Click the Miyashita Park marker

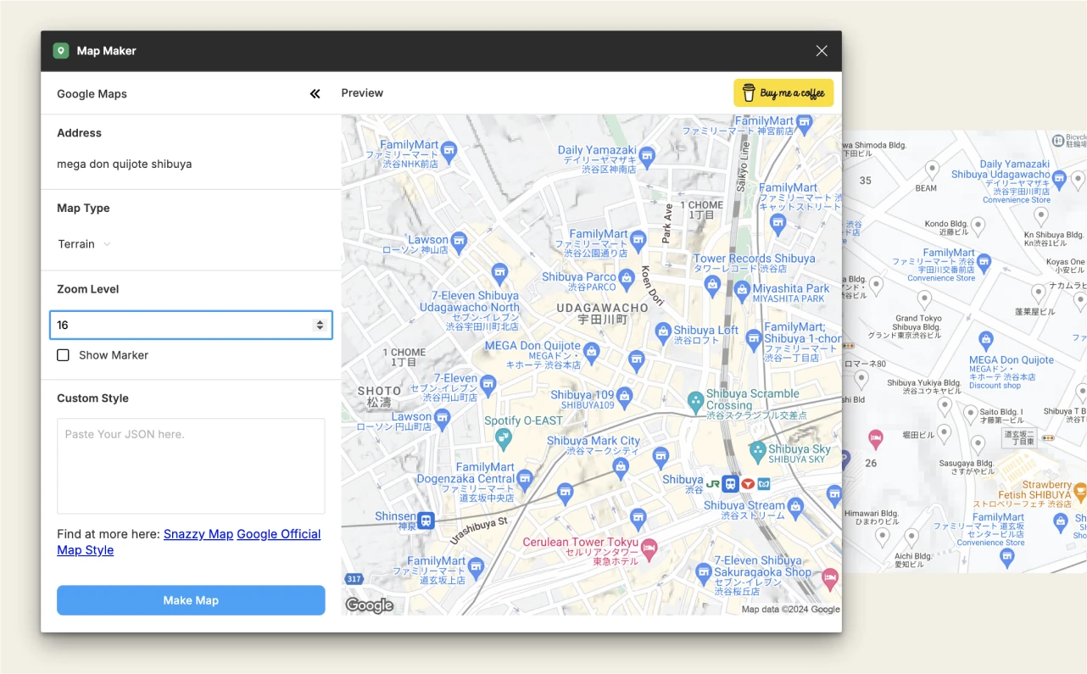[742, 290]
